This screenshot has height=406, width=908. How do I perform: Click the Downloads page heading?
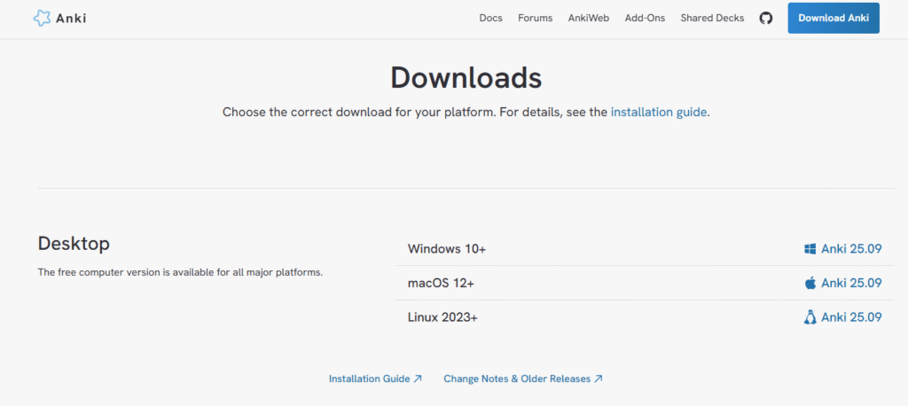point(466,78)
